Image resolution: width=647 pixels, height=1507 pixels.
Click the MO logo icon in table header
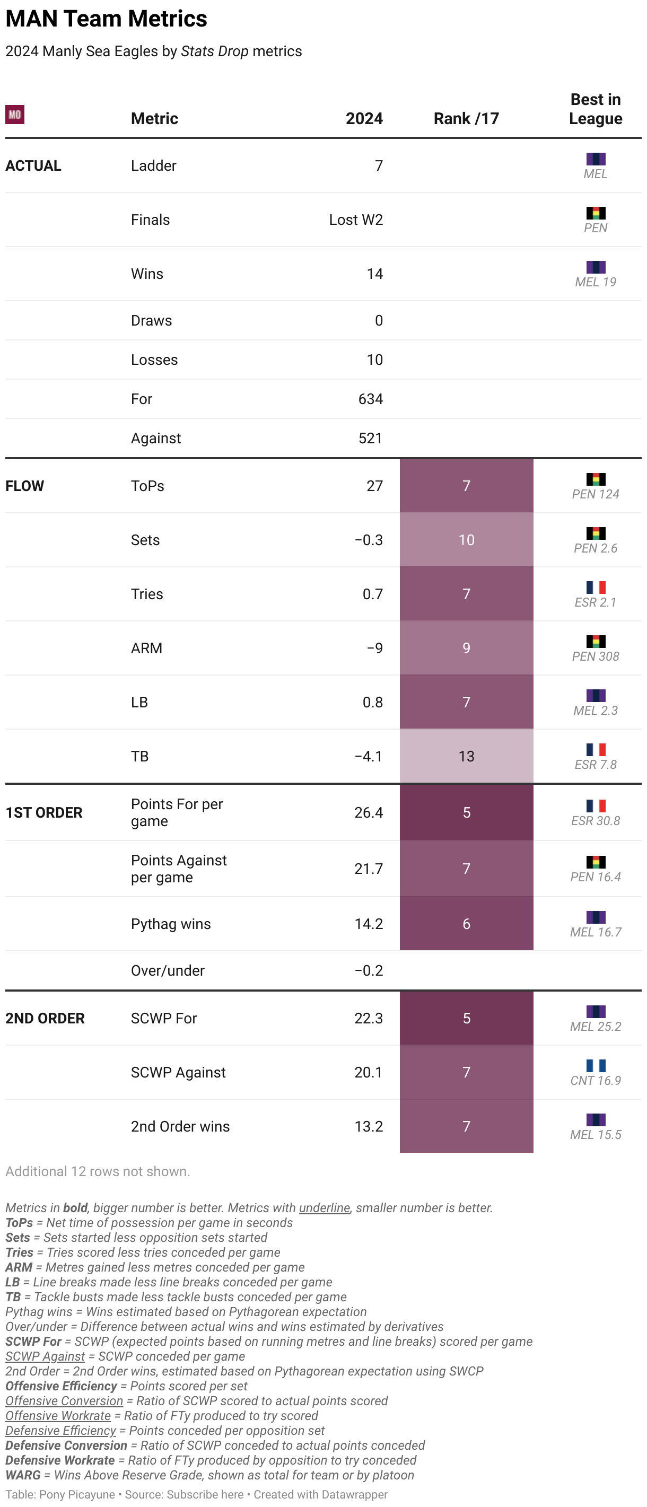tap(15, 114)
